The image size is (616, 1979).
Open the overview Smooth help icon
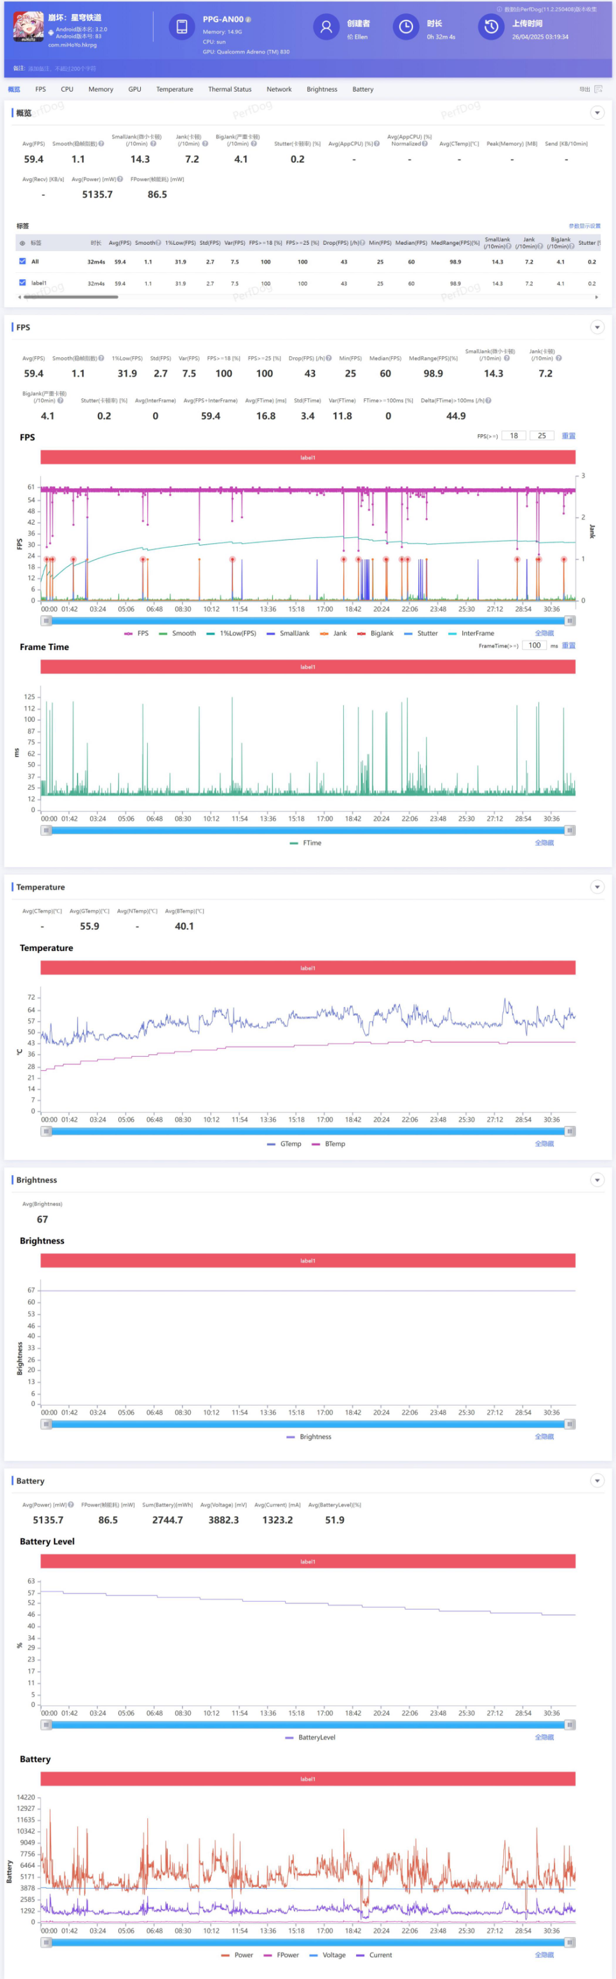pos(101,143)
